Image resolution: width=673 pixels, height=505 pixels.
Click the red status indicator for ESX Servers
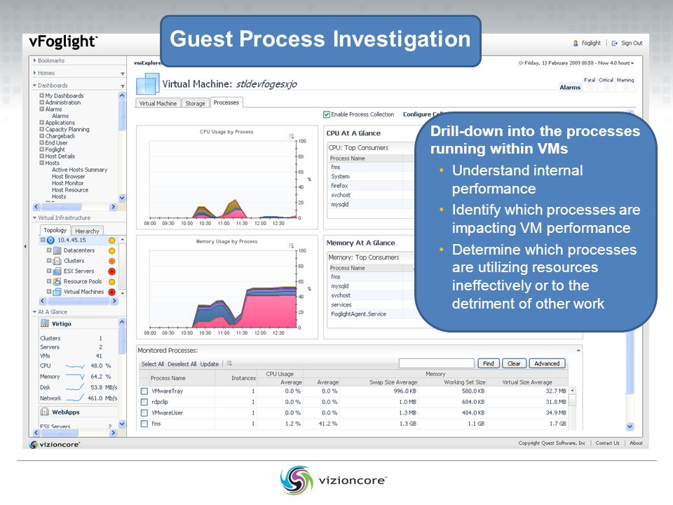click(x=111, y=271)
